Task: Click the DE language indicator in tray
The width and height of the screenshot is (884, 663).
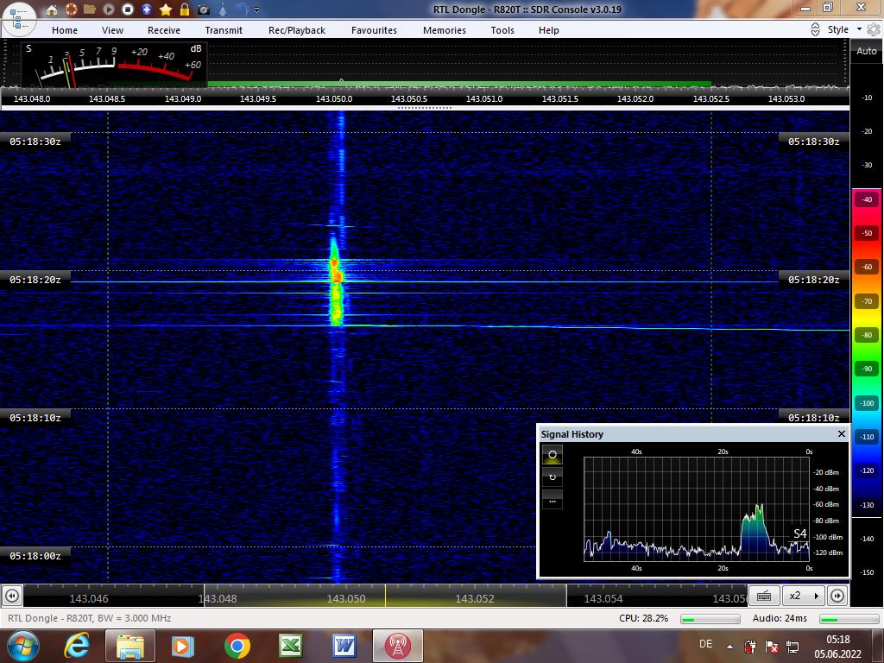Action: click(705, 644)
